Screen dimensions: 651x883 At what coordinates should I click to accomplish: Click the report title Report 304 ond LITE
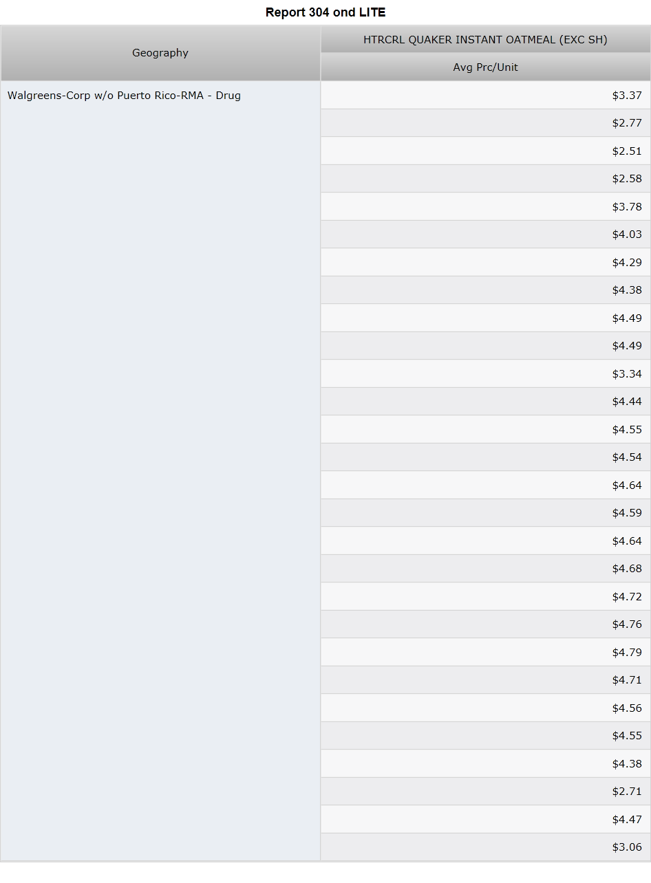(325, 12)
